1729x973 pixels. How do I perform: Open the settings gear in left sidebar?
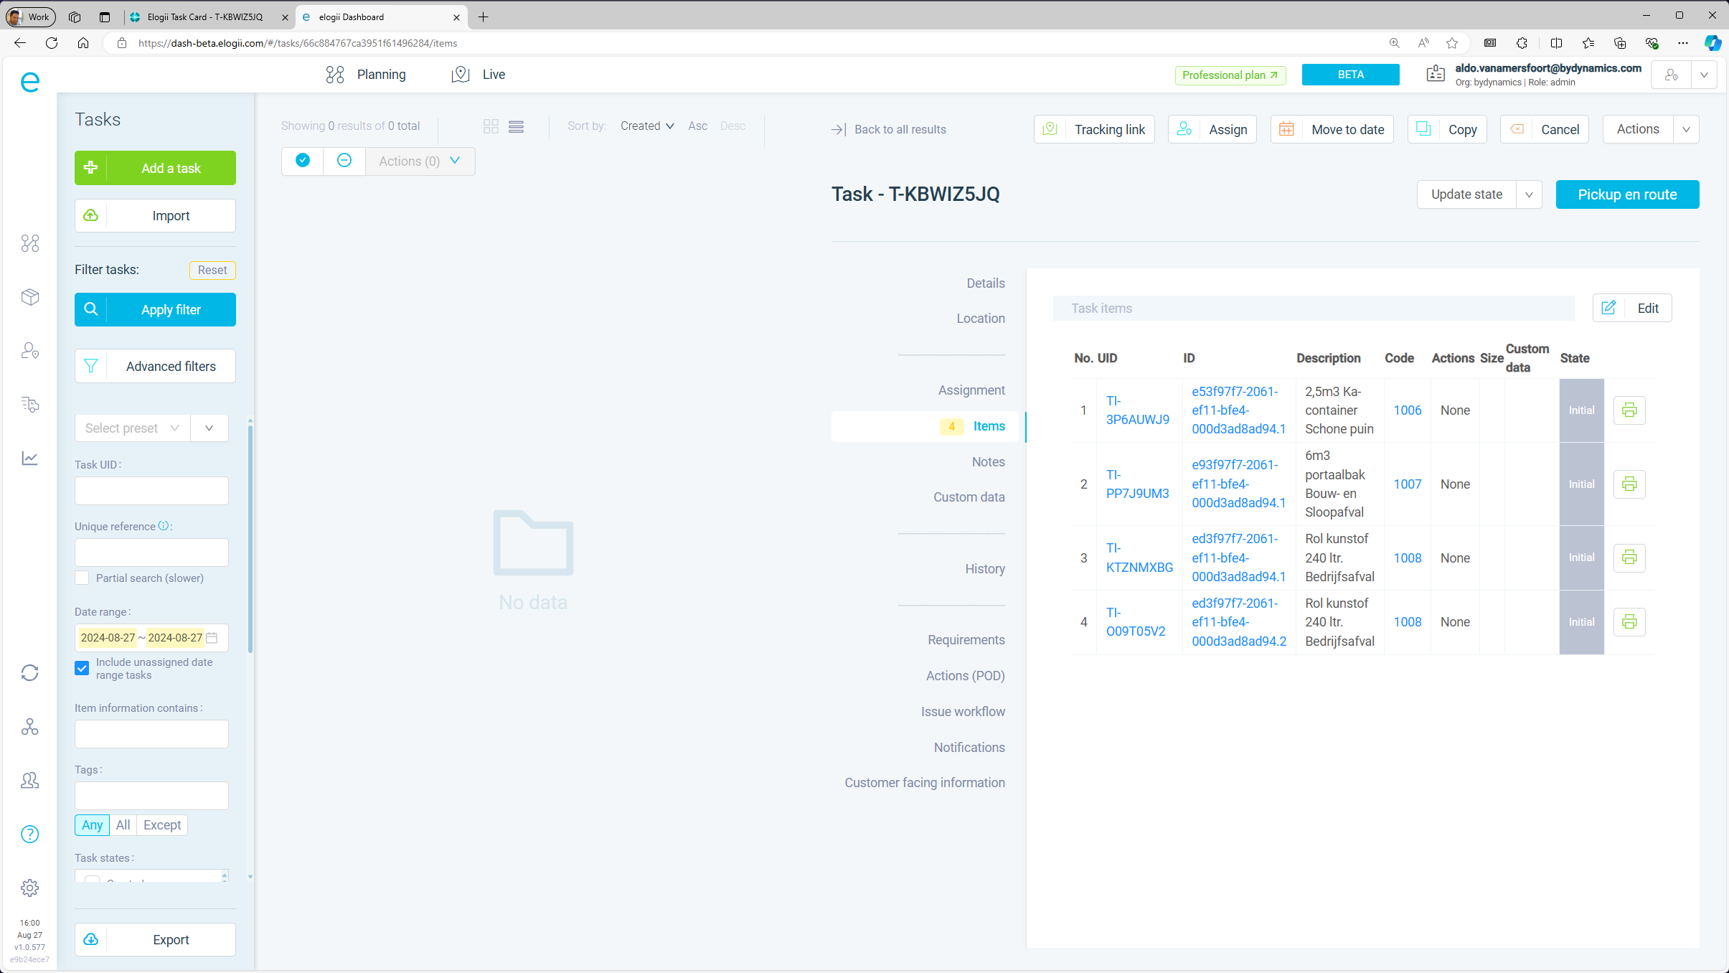[29, 888]
